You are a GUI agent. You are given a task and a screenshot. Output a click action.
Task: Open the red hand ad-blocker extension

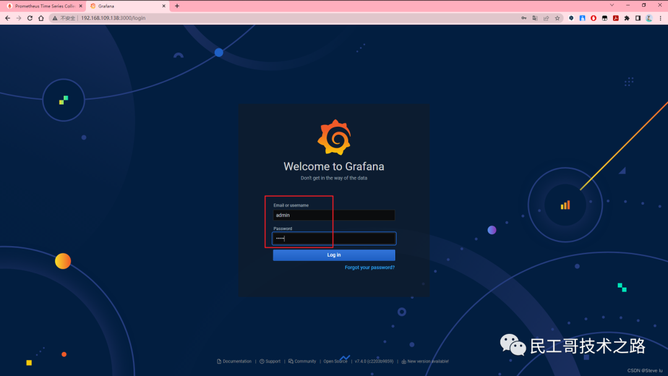pos(593,18)
